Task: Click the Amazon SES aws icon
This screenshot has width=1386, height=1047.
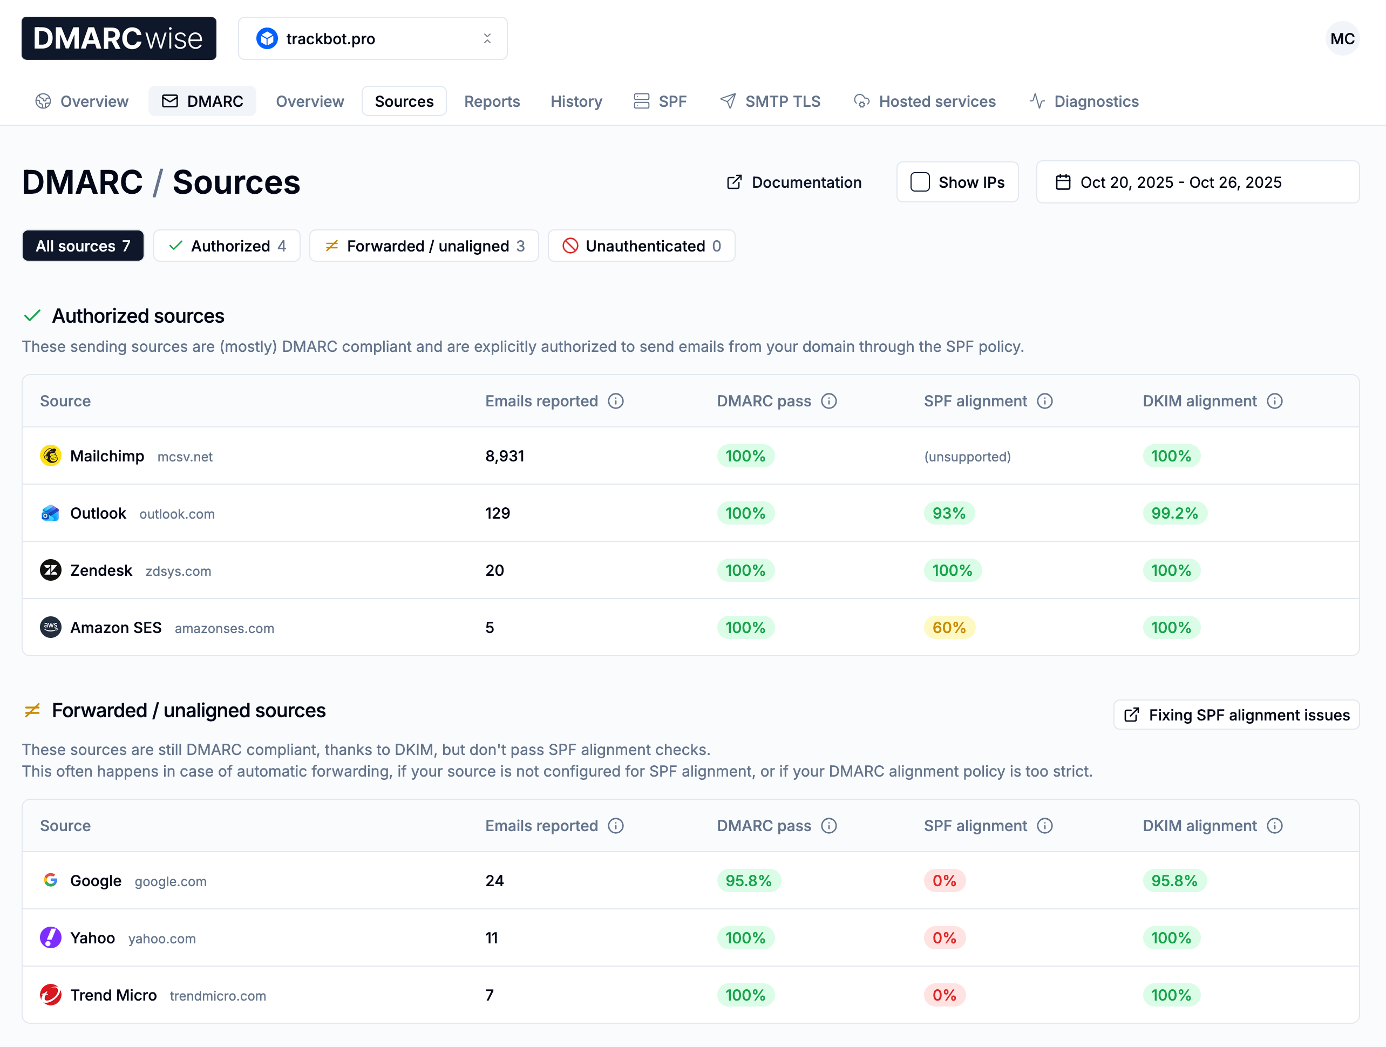Action: click(x=50, y=627)
